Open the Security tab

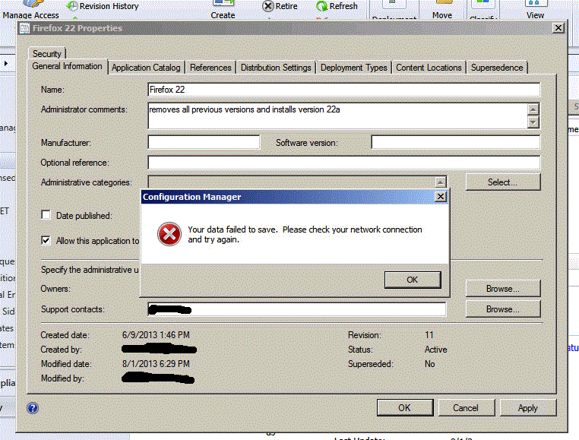[47, 53]
